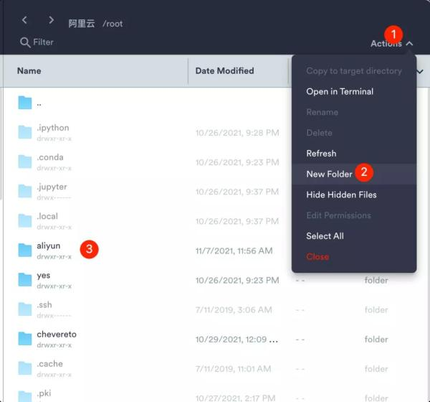Sort by the Date Modified column header
The width and height of the screenshot is (430, 402).
tap(224, 71)
